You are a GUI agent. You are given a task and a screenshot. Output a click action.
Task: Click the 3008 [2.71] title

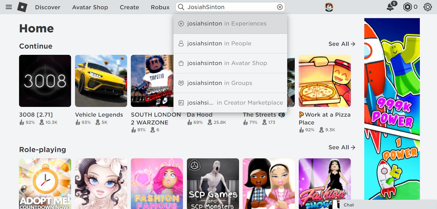tap(36, 115)
